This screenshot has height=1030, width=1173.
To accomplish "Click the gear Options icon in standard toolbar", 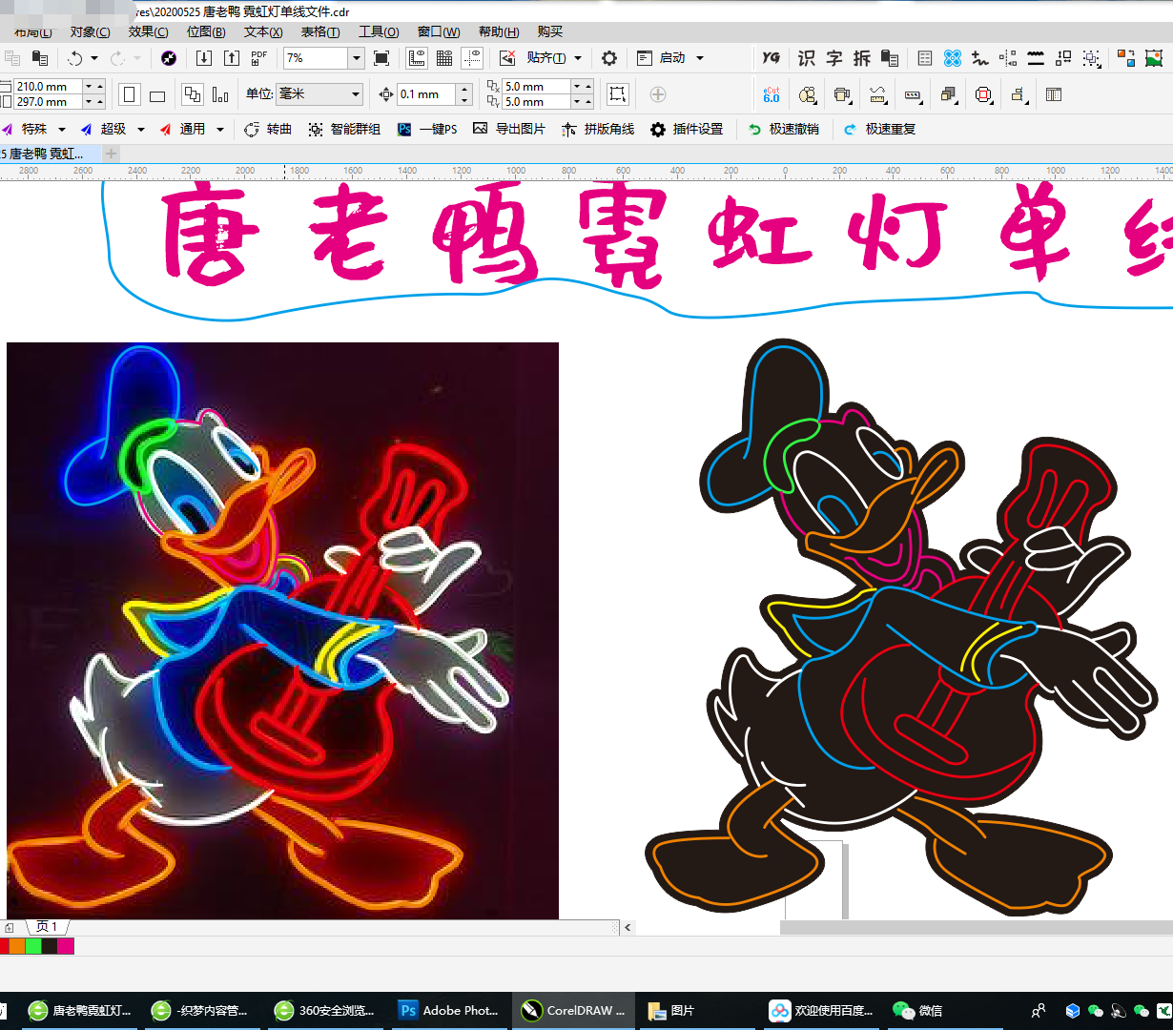I will (609, 58).
